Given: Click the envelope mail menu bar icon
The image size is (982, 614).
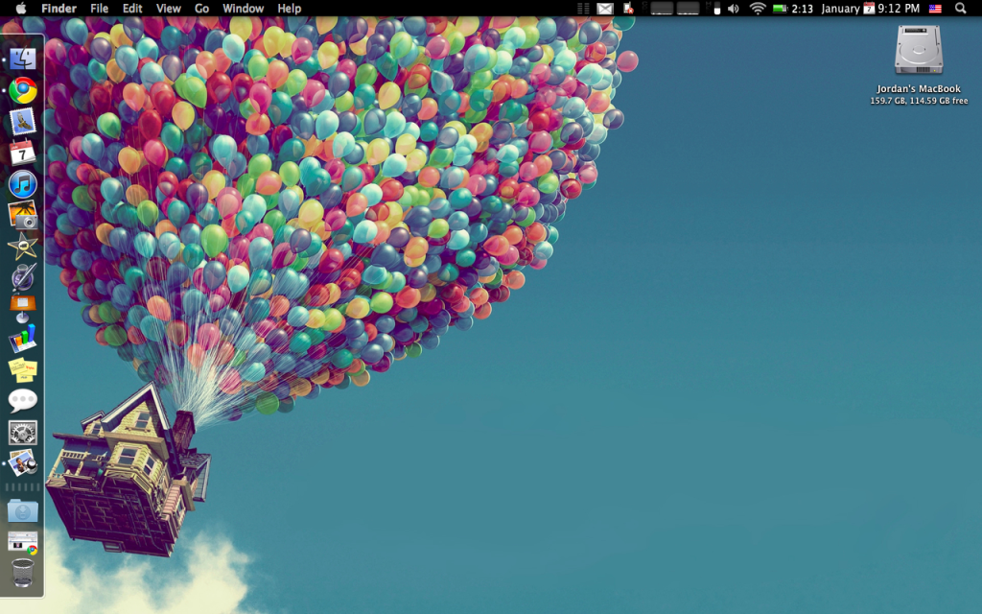Looking at the screenshot, I should pyautogui.click(x=605, y=8).
